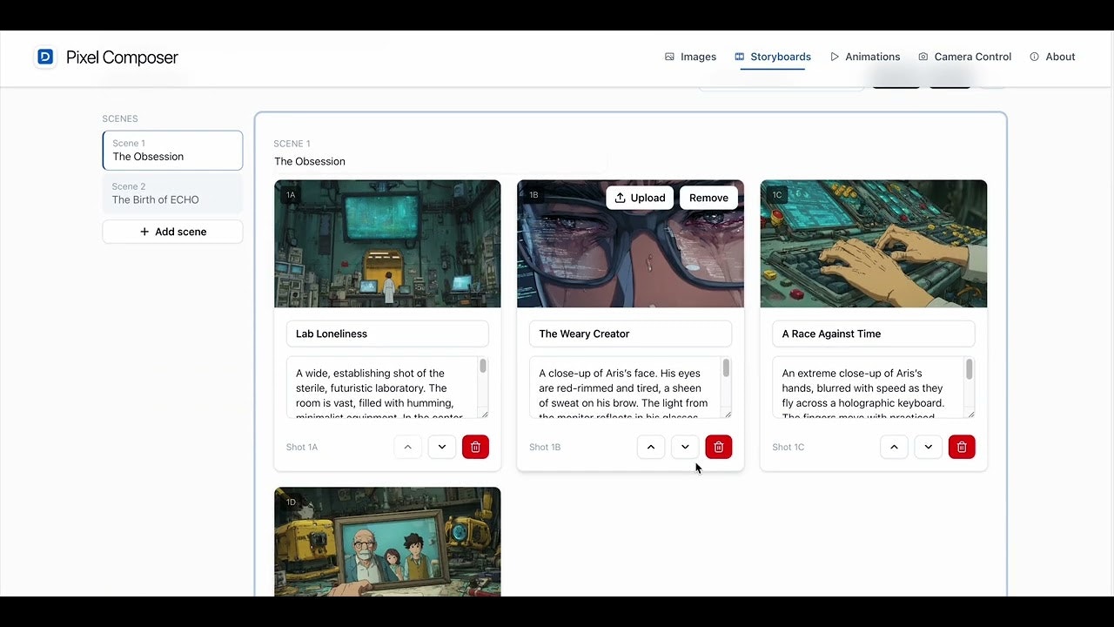Image resolution: width=1114 pixels, height=627 pixels.
Task: Click the Shot 1C footer label
Action: (789, 447)
